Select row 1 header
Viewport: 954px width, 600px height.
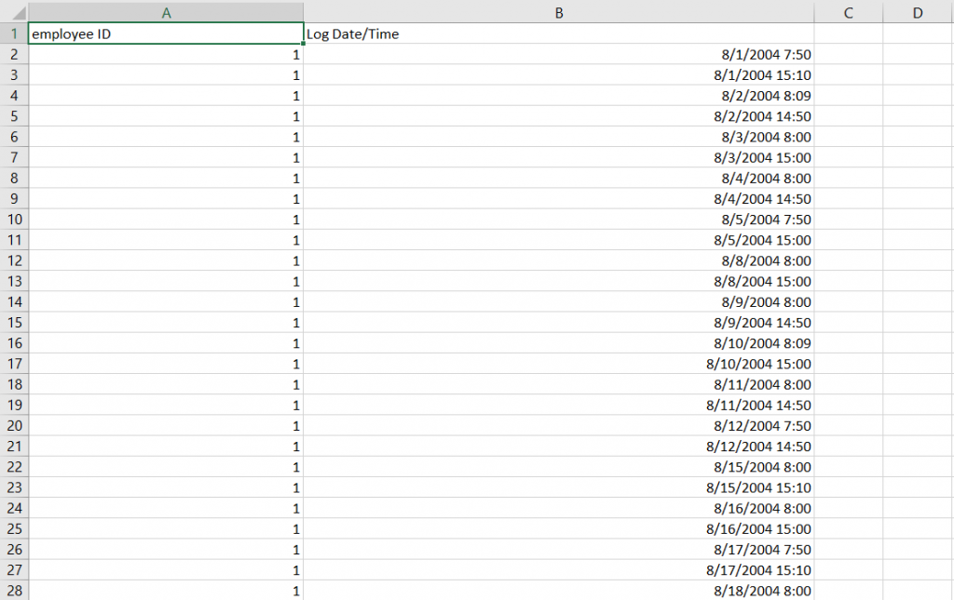[14, 33]
